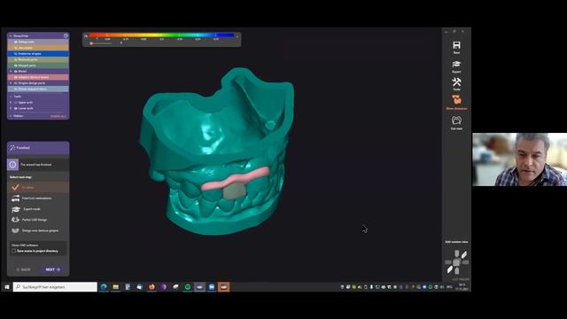Screen dimensions: 567x319
Task: Collapse the Teeth section
Action: [11, 97]
